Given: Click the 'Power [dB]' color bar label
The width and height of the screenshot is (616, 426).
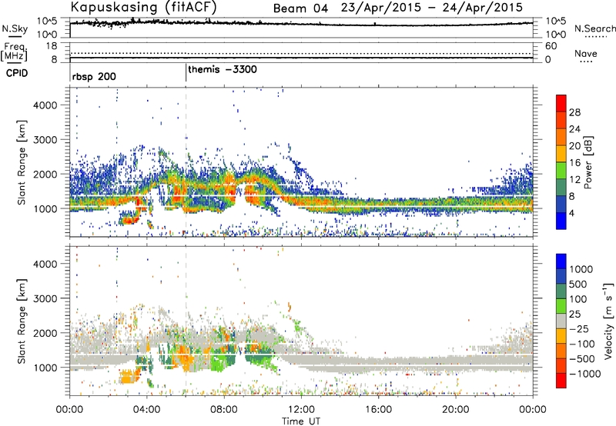Looking at the screenshot, I should (588, 162).
